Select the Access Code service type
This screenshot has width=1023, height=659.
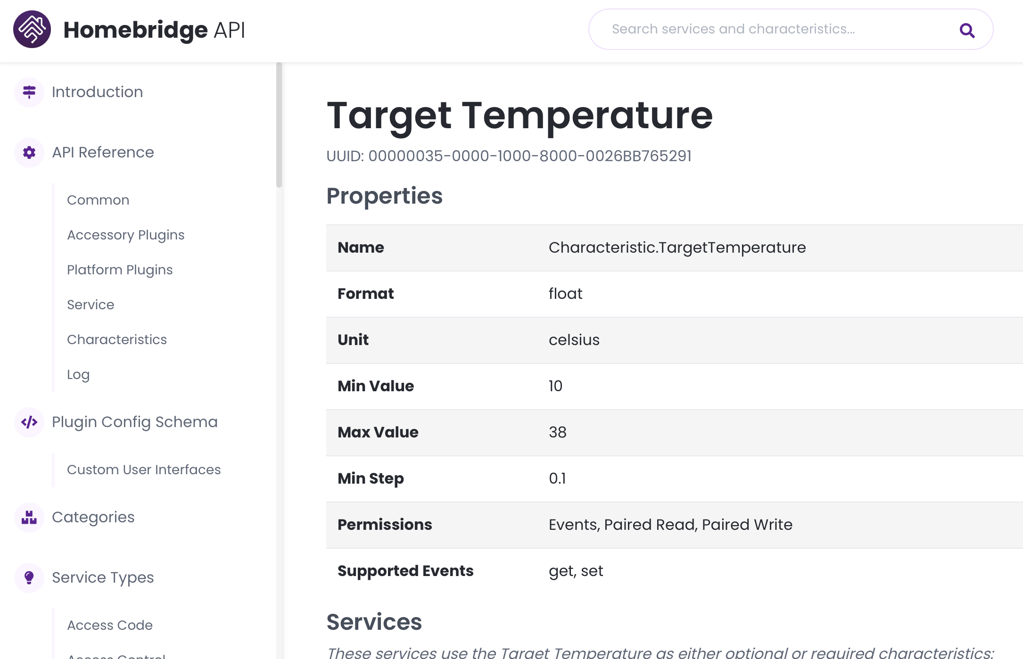pyautogui.click(x=110, y=625)
